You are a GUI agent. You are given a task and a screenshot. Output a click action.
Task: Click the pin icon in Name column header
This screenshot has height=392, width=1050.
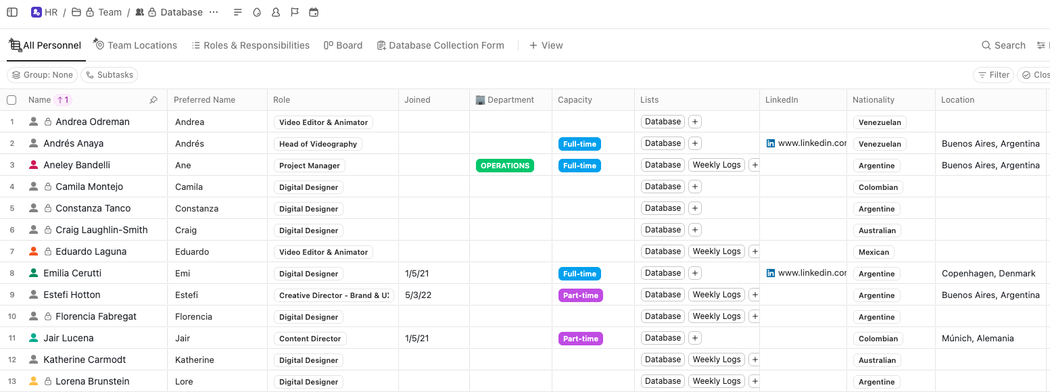point(153,100)
